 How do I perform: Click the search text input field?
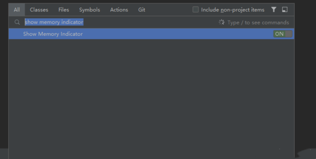pos(147,22)
